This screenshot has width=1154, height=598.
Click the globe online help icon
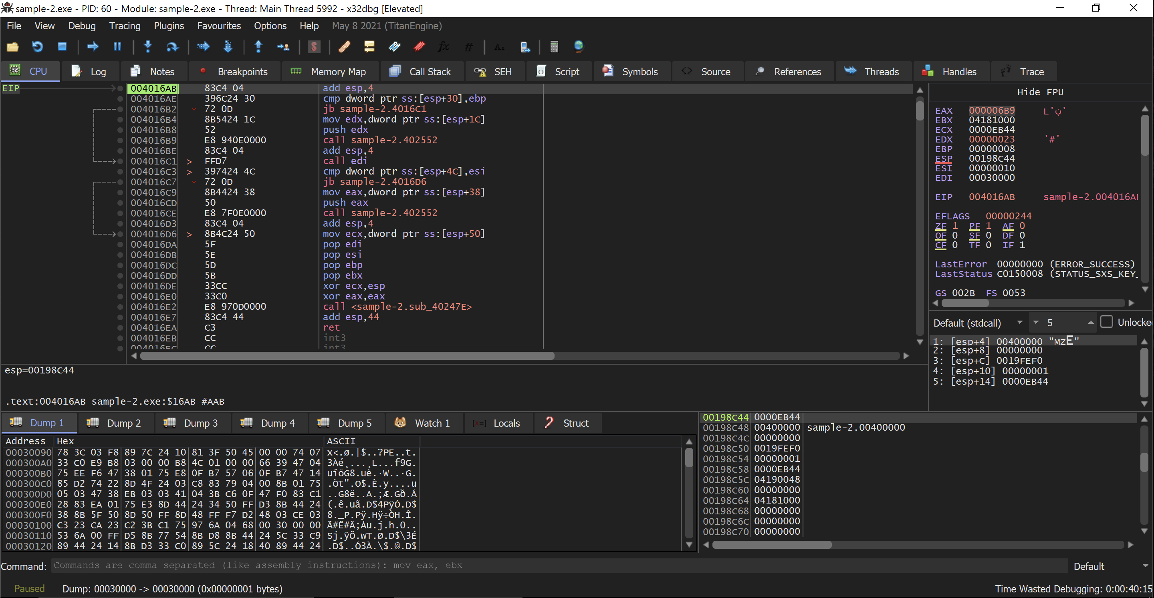coord(578,46)
